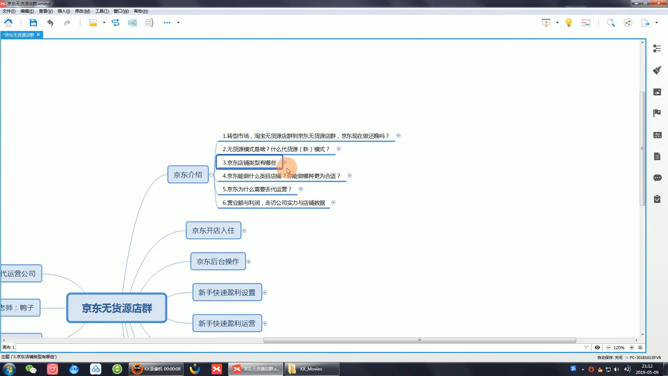Open the topic insert dropdown arrow
This screenshot has height=376, width=668.
point(104,23)
